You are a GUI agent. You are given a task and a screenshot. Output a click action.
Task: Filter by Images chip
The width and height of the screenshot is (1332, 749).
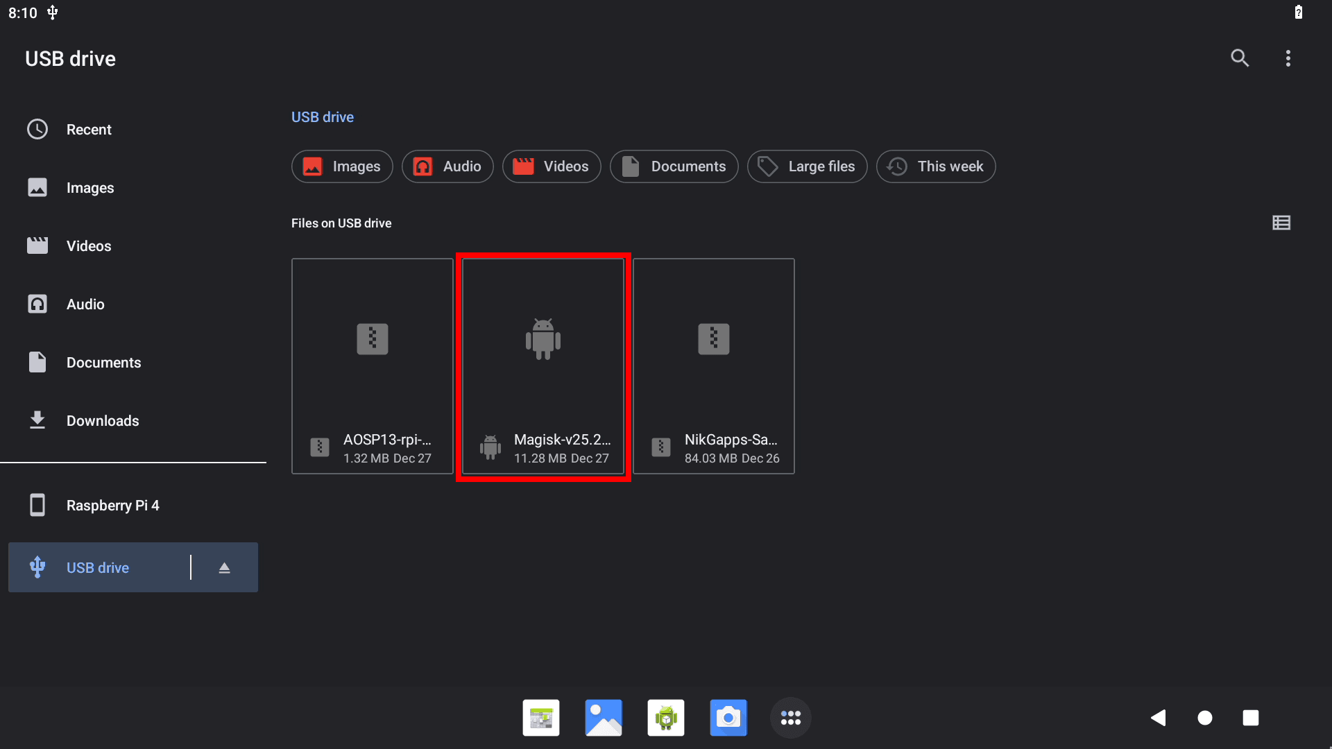click(342, 166)
